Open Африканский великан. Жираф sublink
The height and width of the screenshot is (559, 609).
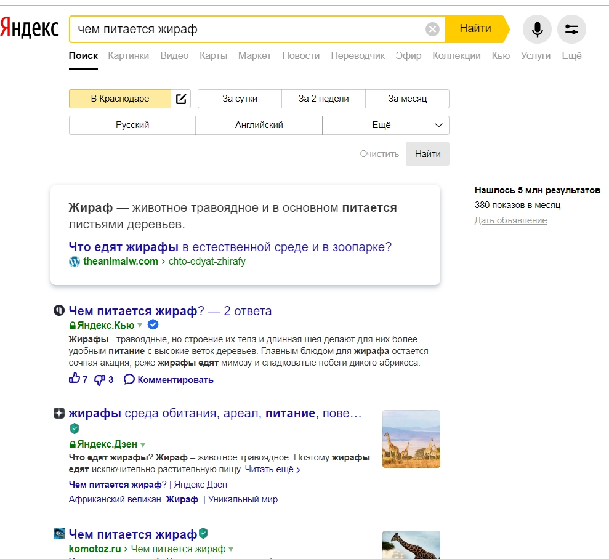pos(173,500)
